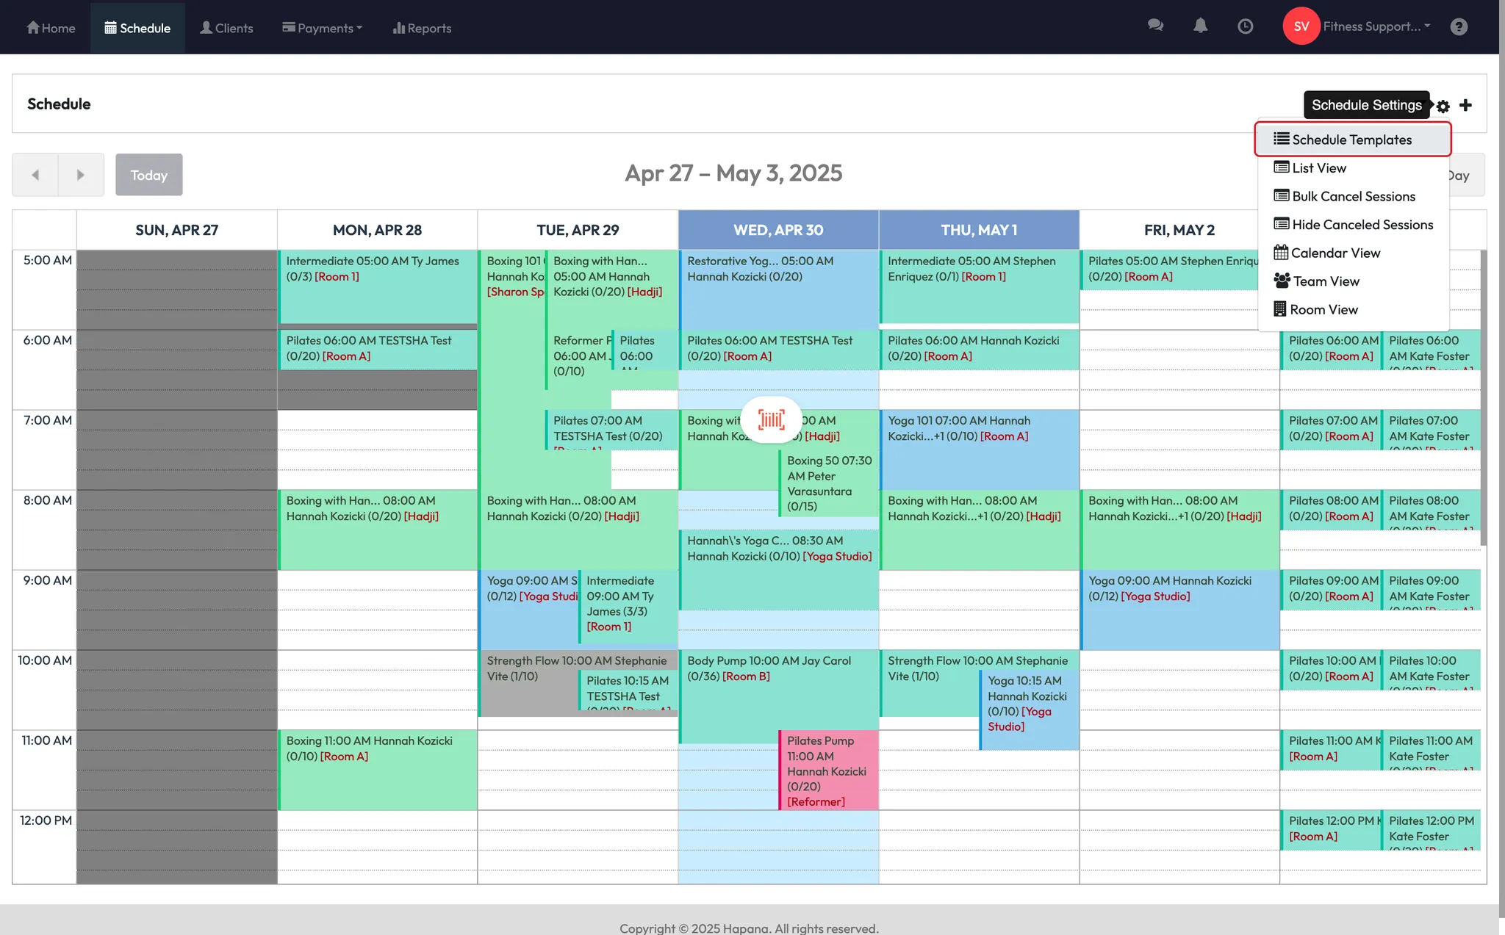Expand the Payments dropdown
The image size is (1505, 935).
click(x=323, y=28)
